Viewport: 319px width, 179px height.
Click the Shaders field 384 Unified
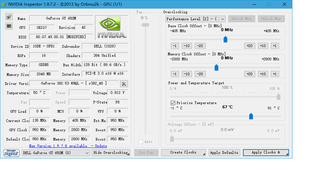(x=105, y=56)
